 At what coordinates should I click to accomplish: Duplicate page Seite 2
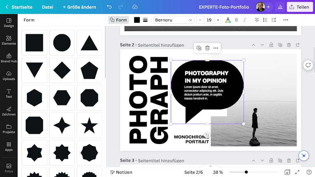(x=280, y=45)
